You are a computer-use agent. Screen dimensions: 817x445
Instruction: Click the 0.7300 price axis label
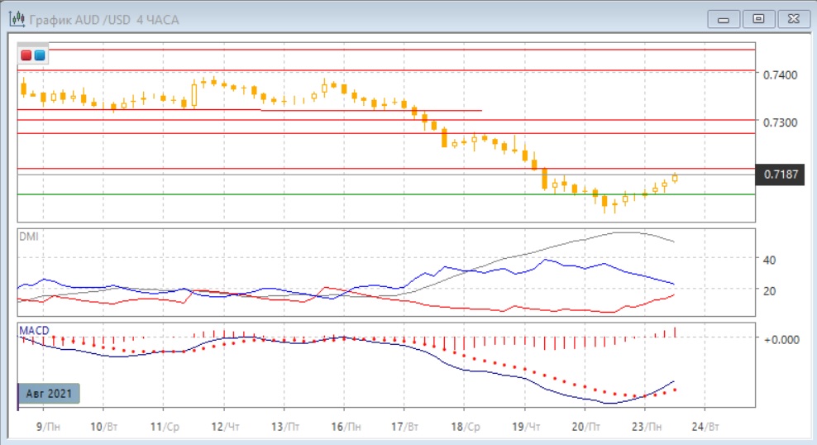(781, 122)
